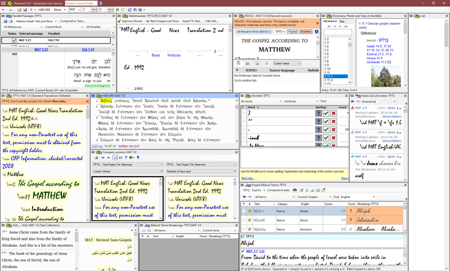Click the back navigation arrow in main toolbar
Screen dimensions: 450x271
[3, 10]
